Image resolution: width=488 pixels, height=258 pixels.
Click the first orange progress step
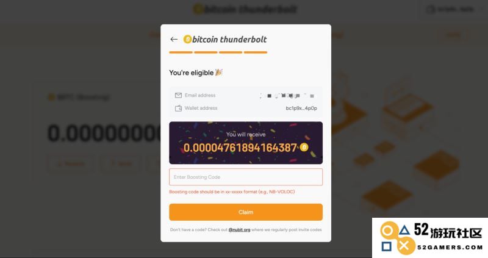point(181,52)
